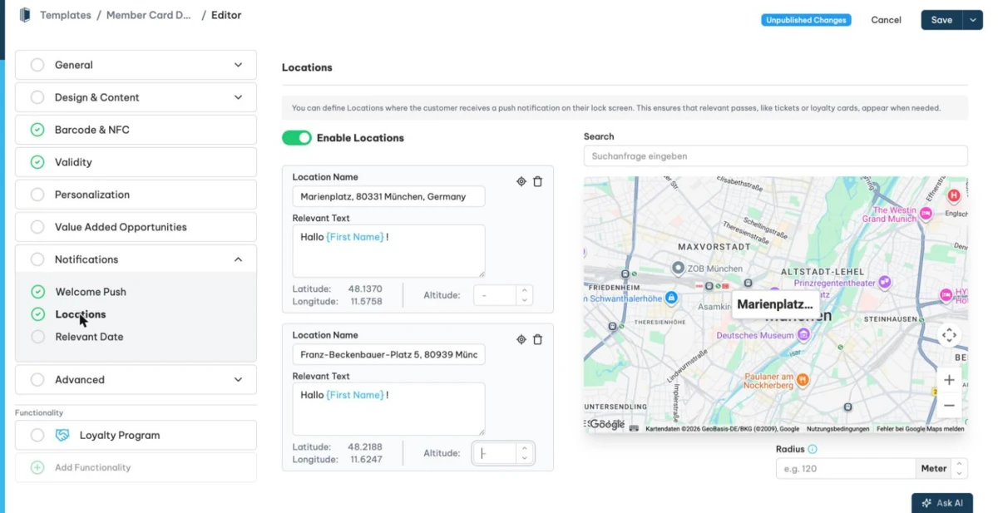The image size is (998, 513).
Task: Go to Member Card D... breadcrumb link
Action: (149, 15)
